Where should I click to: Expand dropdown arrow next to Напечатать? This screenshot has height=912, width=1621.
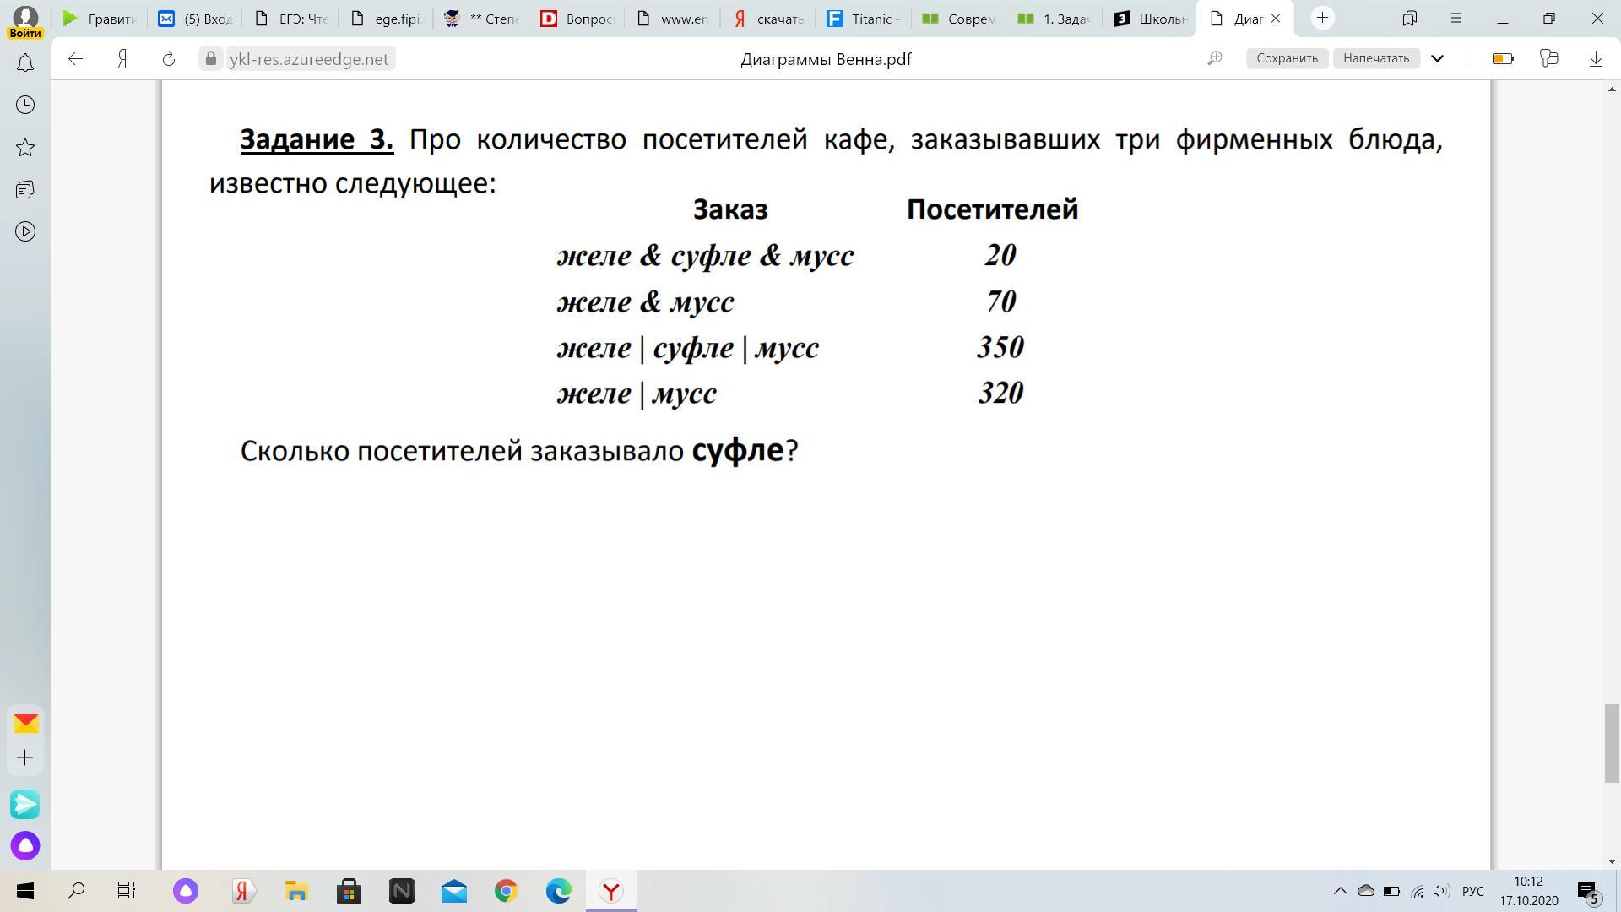[x=1437, y=58]
